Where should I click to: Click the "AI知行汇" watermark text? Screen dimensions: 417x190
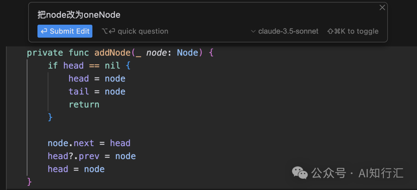(381, 173)
